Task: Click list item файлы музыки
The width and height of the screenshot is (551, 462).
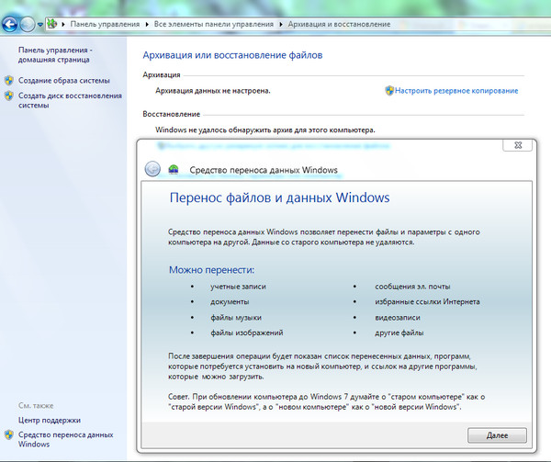Action: pos(236,318)
